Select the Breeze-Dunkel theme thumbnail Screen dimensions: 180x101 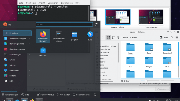coord(151,17)
